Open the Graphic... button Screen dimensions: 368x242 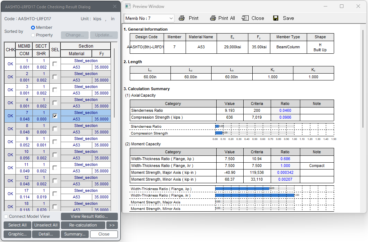pyautogui.click(x=17, y=234)
